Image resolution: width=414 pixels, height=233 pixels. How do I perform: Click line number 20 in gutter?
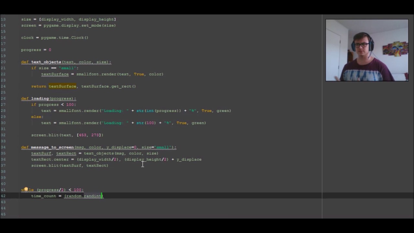click(x=3, y=62)
